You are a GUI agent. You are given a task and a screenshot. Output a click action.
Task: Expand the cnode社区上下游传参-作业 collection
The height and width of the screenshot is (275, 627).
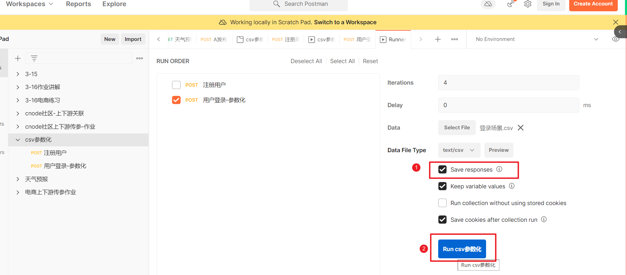pyautogui.click(x=18, y=127)
